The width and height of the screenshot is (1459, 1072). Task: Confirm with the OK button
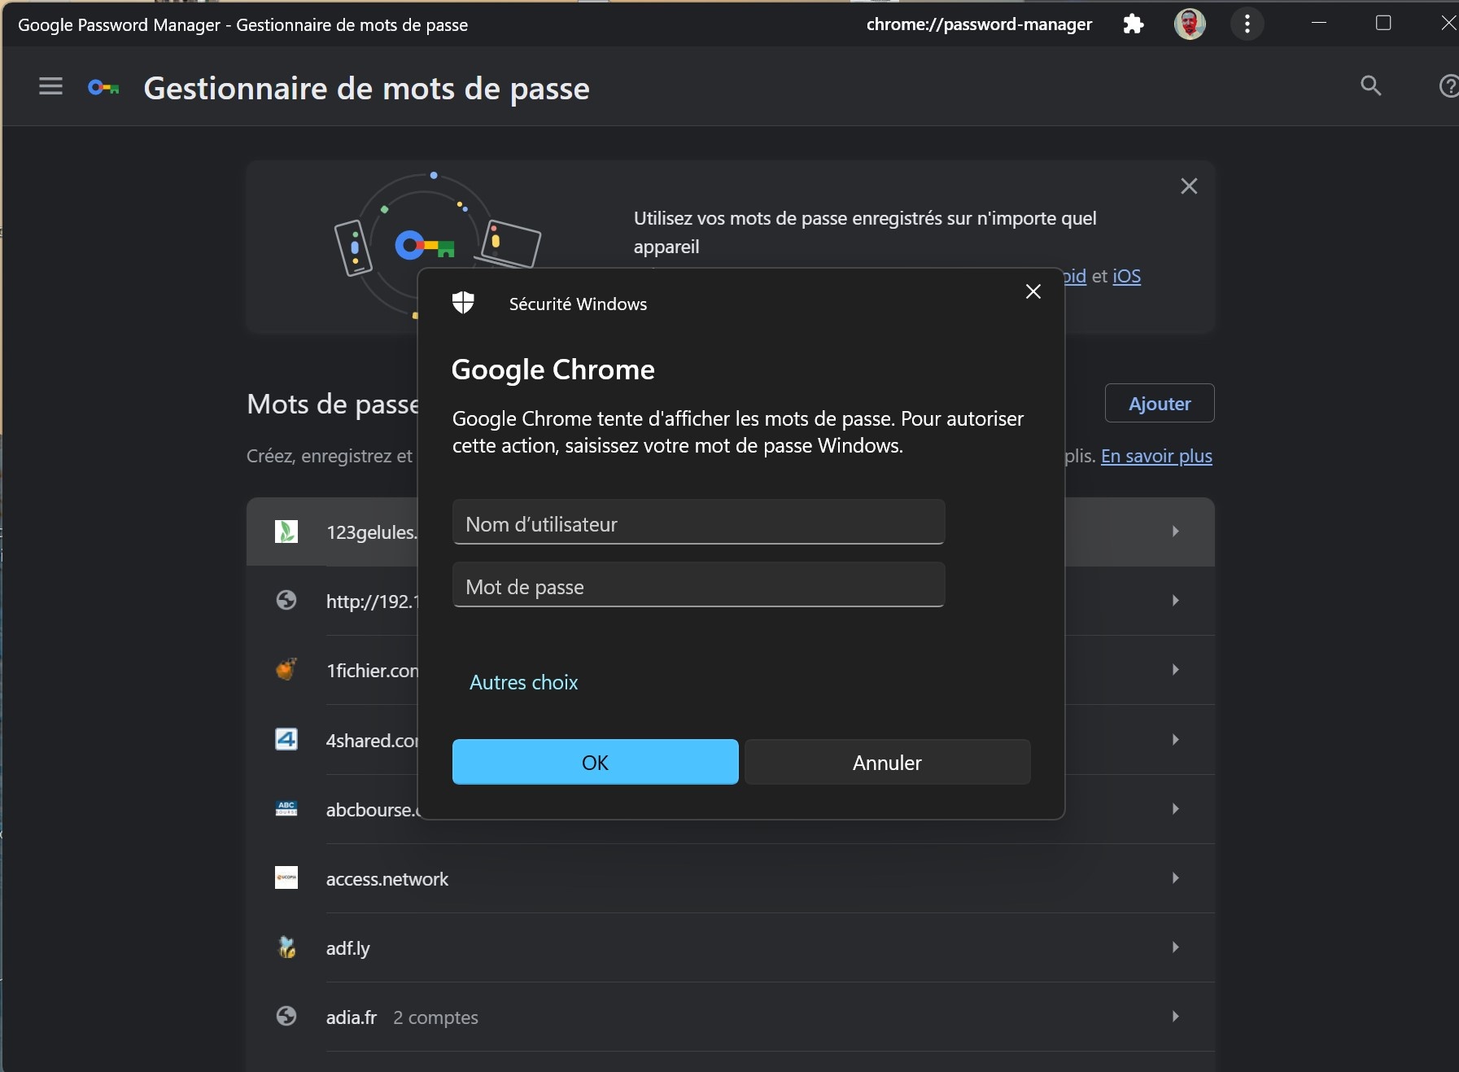(596, 762)
